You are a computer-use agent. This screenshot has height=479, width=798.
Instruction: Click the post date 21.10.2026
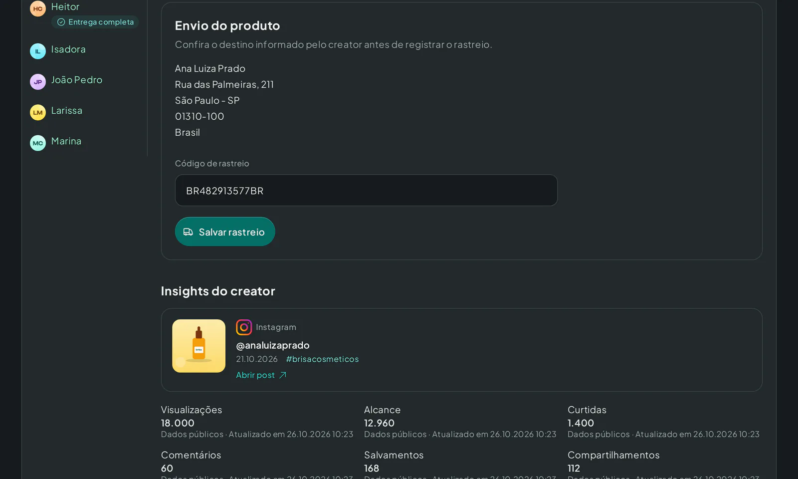pos(257,359)
